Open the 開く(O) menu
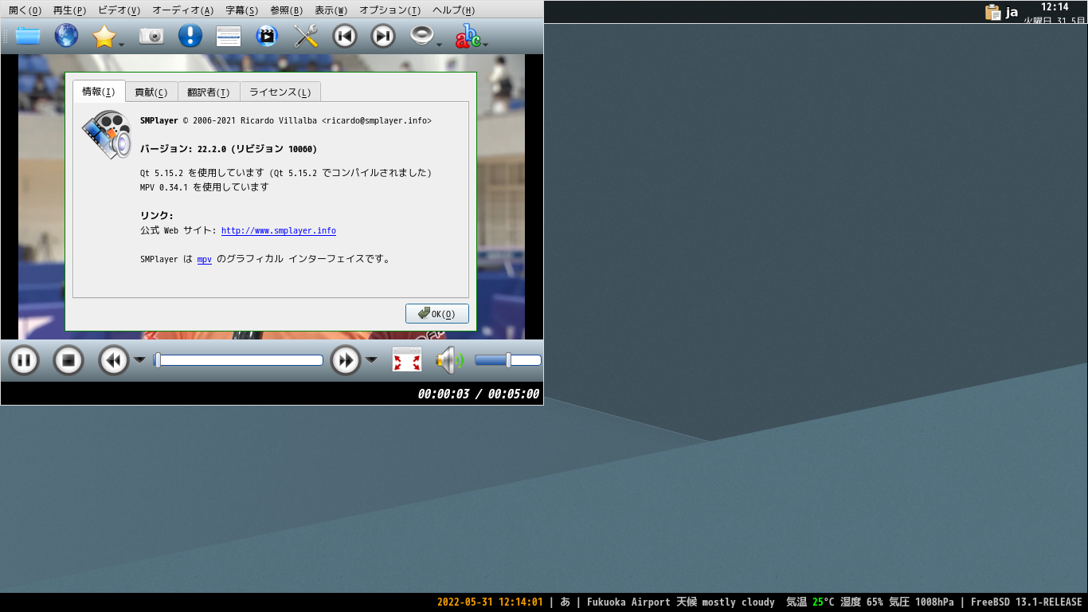The height and width of the screenshot is (612, 1088). tap(25, 10)
